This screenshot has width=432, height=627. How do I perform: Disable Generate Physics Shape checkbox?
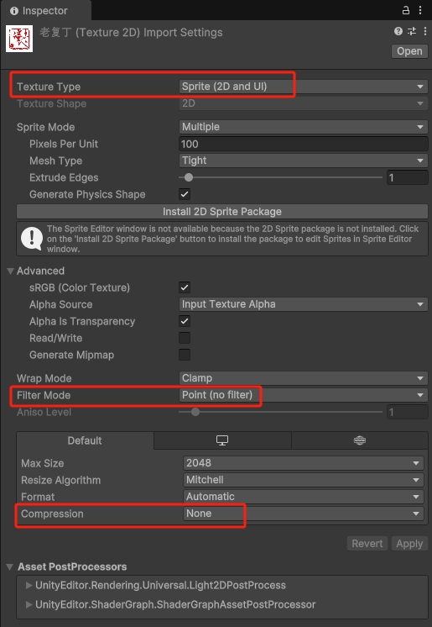(185, 194)
